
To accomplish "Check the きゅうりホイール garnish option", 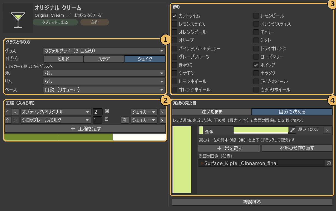I will (x=256, y=89).
